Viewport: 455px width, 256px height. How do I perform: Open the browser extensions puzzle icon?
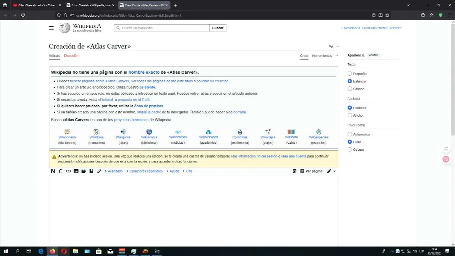coord(432,15)
